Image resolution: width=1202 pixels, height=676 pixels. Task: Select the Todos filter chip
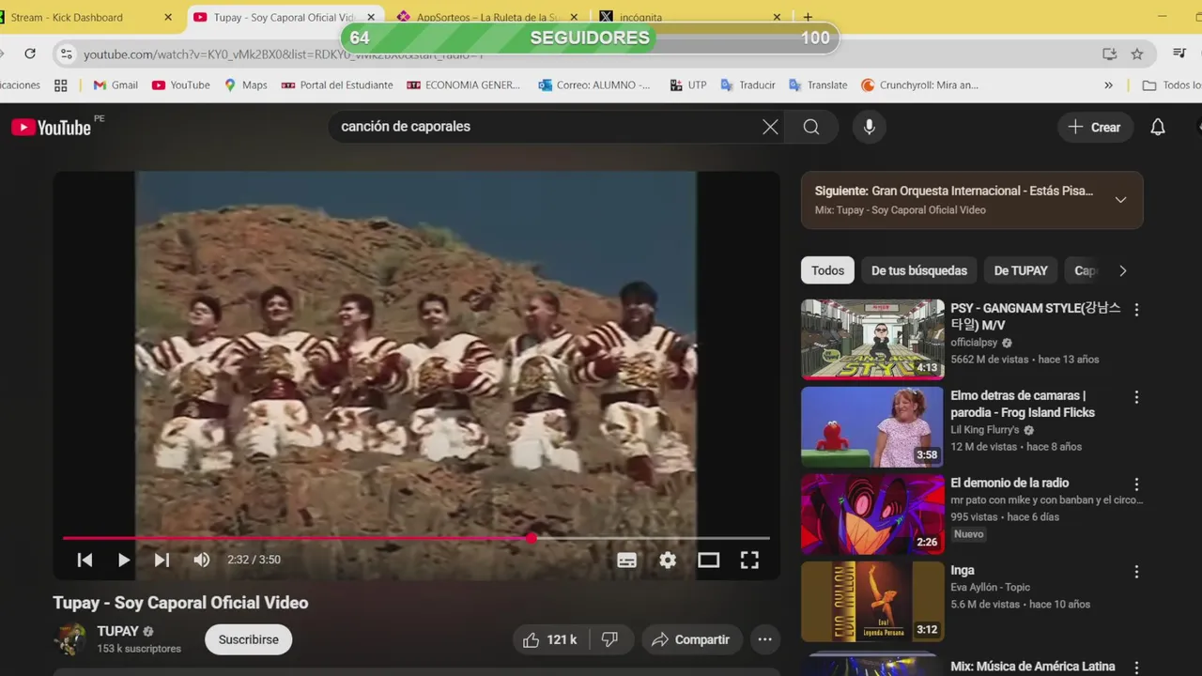click(827, 270)
